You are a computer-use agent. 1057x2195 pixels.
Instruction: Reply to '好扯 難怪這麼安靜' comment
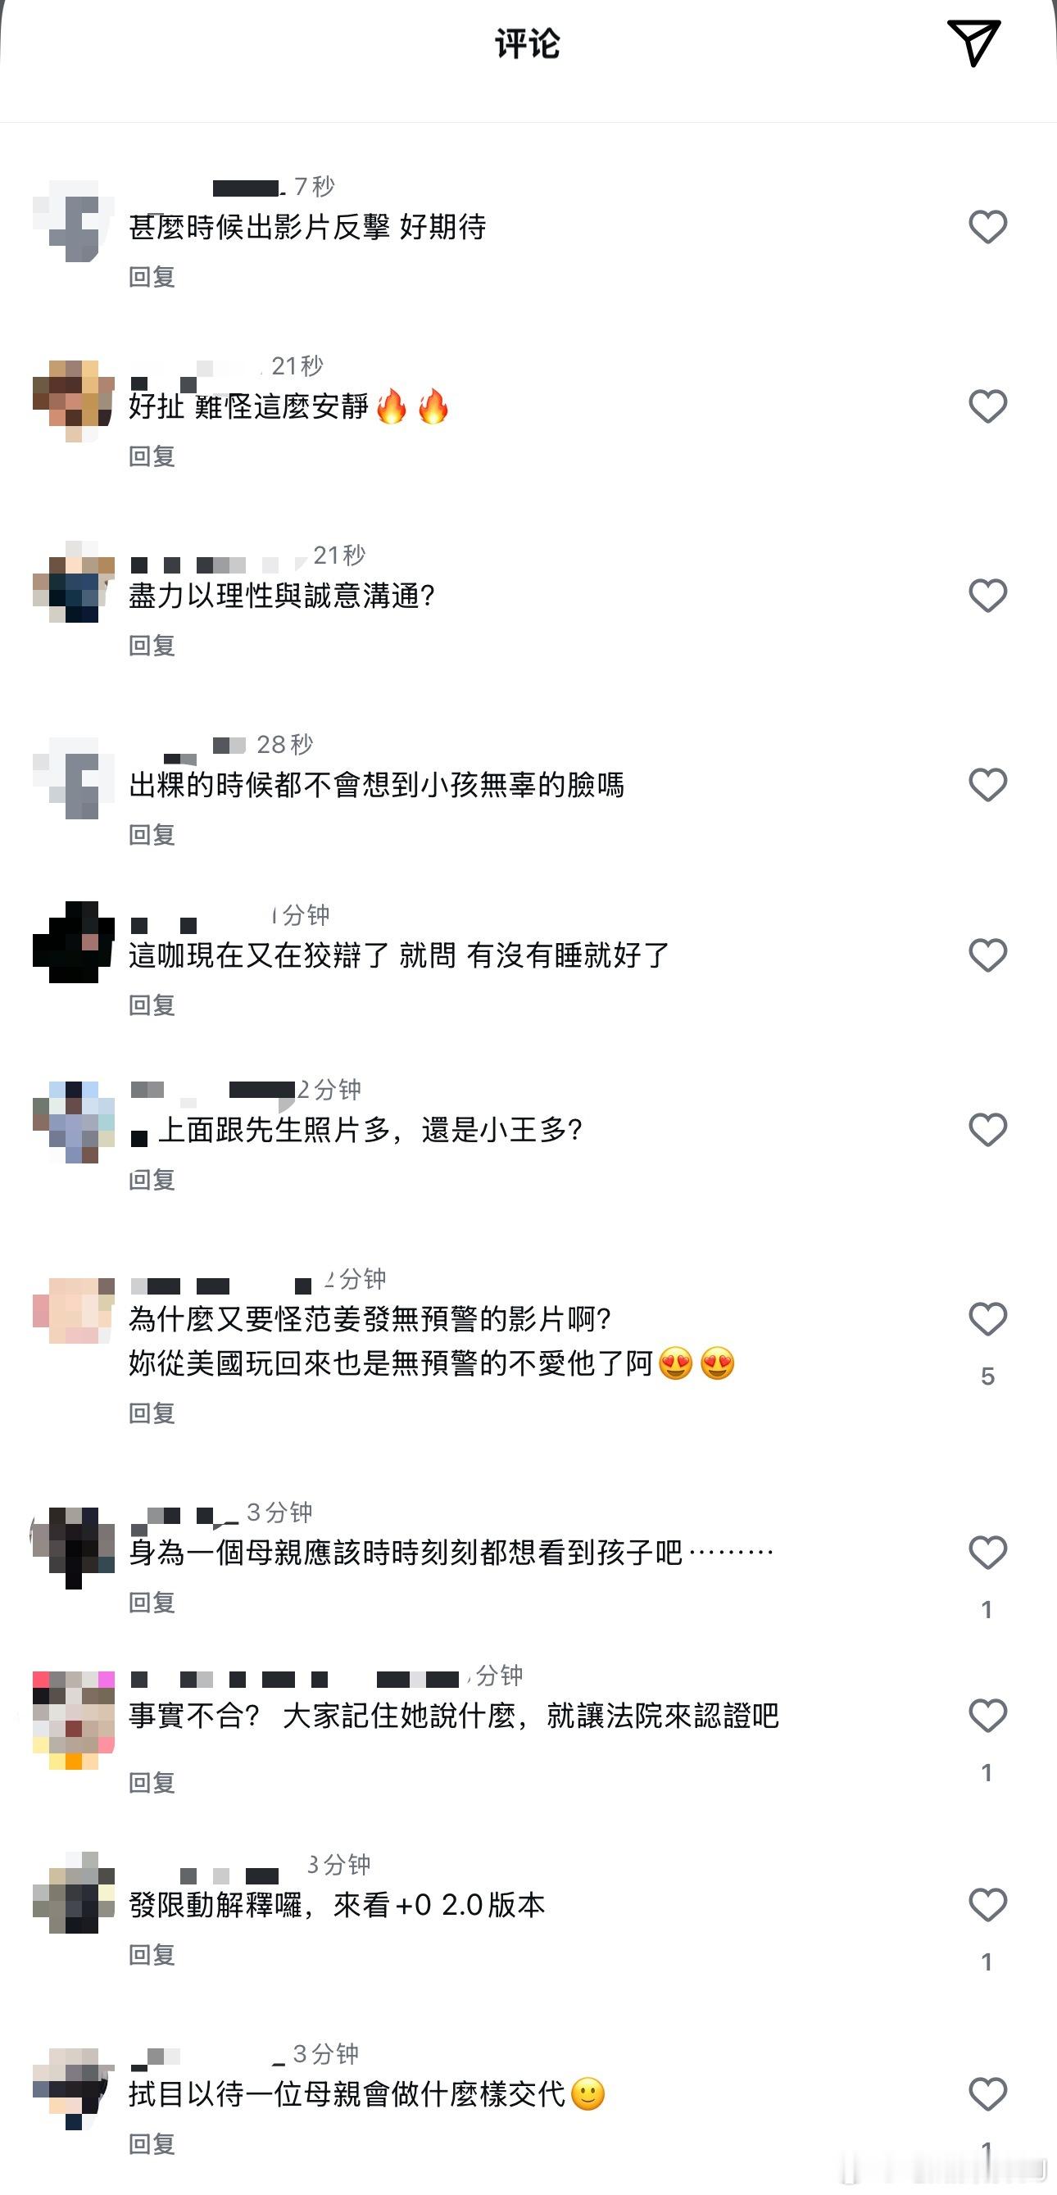point(152,456)
